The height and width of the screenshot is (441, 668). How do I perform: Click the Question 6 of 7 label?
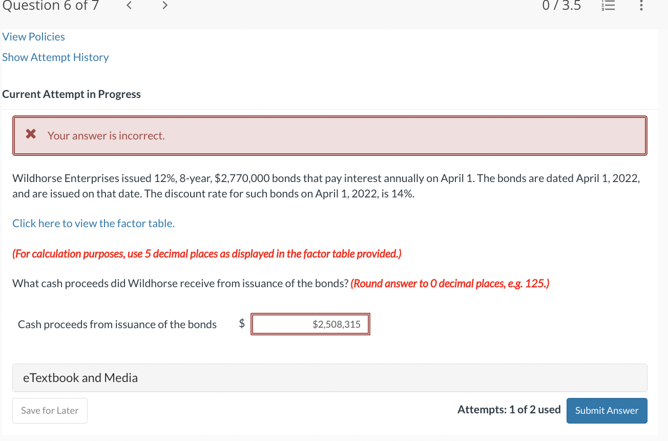pos(50,6)
